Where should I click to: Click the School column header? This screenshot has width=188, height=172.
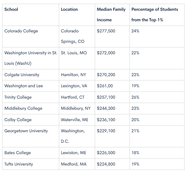(x=11, y=9)
